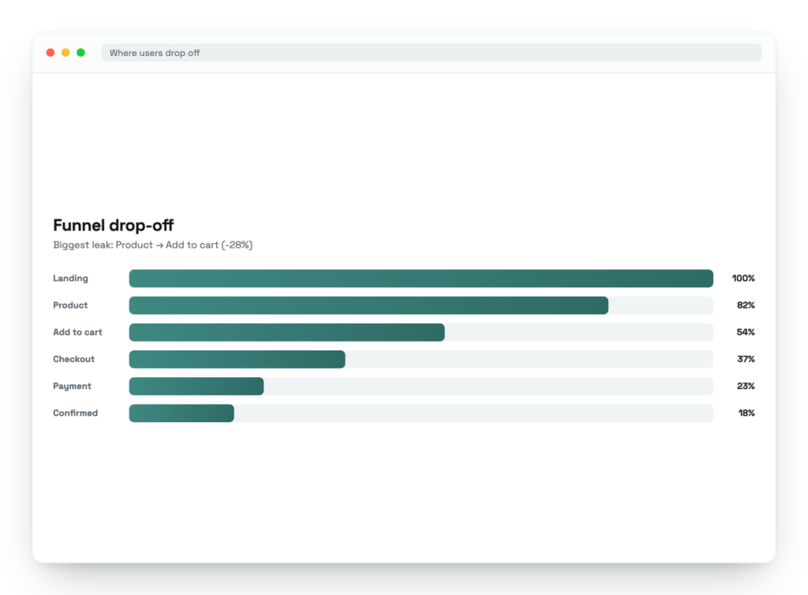This screenshot has height=595, width=808.
Task: Click the 18% value for Confirmed
Action: coord(746,414)
